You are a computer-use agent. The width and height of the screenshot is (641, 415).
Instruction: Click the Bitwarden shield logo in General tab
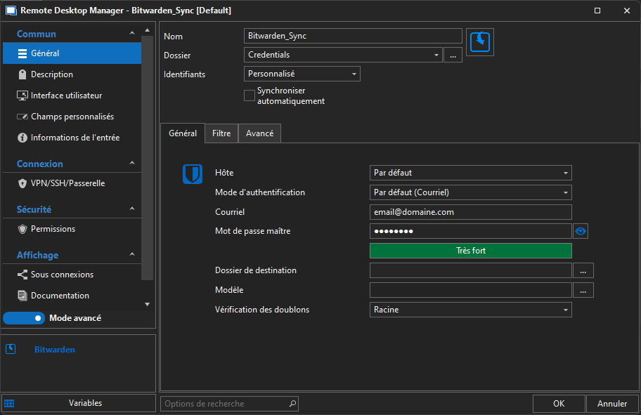tap(193, 174)
